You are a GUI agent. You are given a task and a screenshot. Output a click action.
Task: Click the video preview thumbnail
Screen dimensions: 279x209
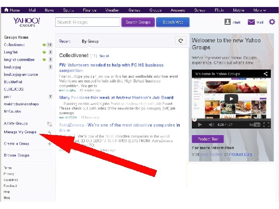(231, 98)
